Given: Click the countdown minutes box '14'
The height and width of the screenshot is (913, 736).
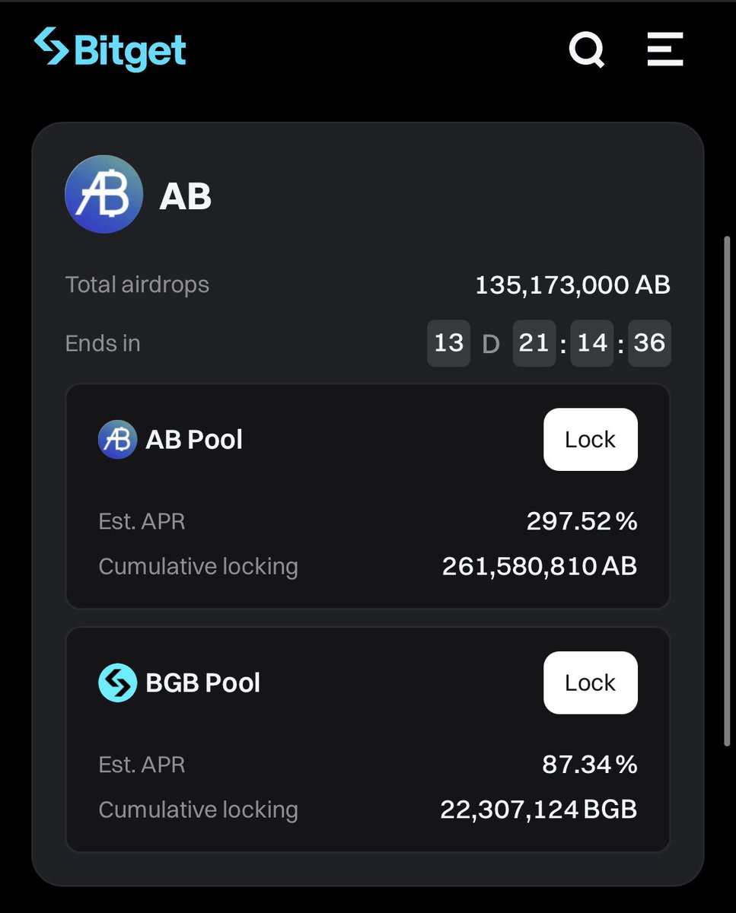Looking at the screenshot, I should point(591,343).
